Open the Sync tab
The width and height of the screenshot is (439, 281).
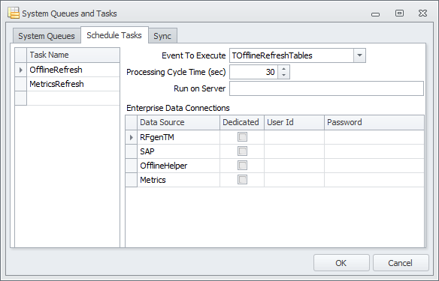point(162,36)
